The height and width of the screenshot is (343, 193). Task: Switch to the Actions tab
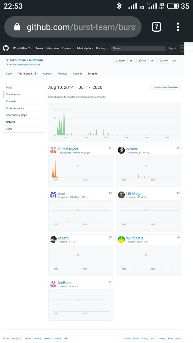47,74
